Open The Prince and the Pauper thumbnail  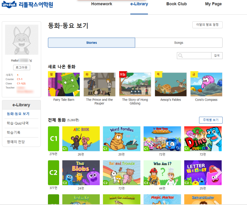tap(99, 84)
